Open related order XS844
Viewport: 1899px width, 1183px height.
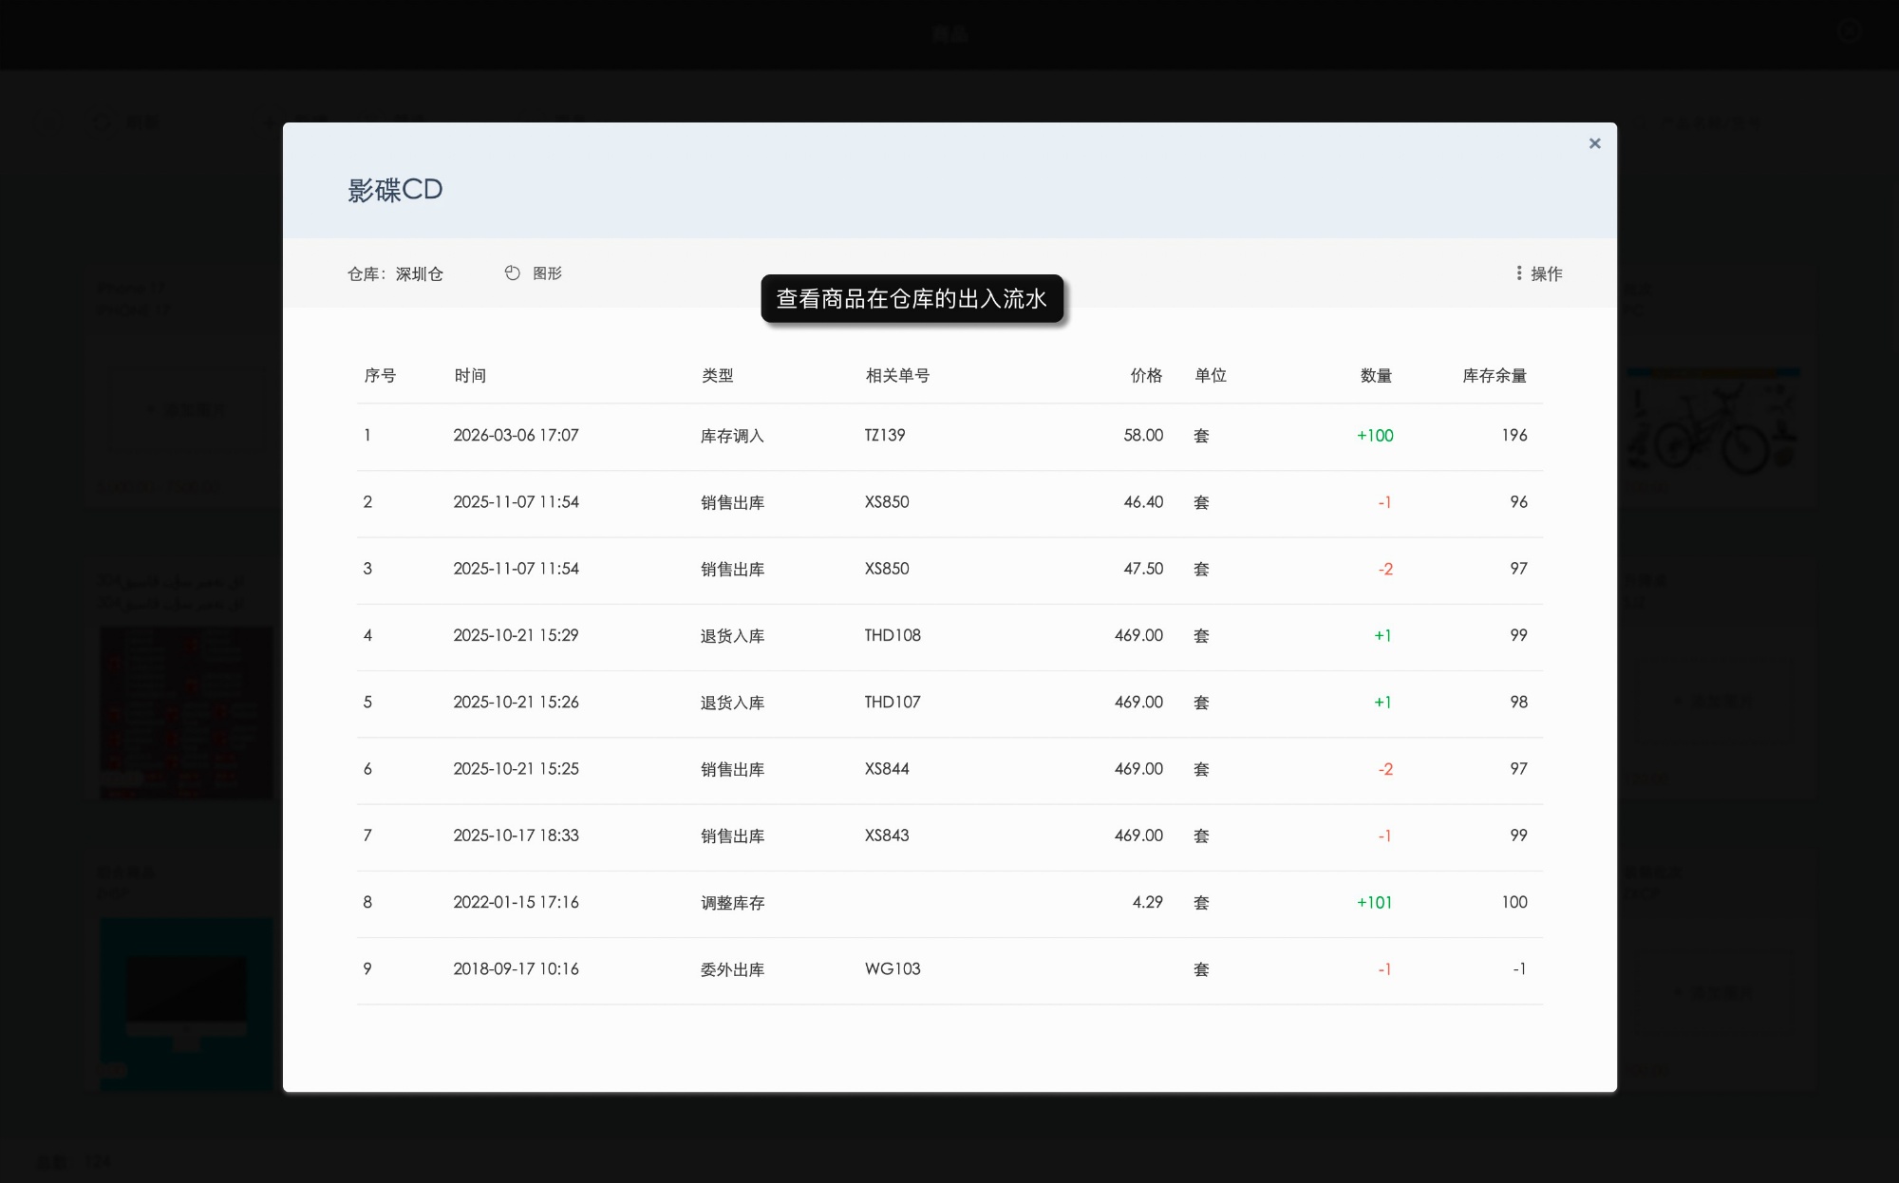(x=886, y=768)
